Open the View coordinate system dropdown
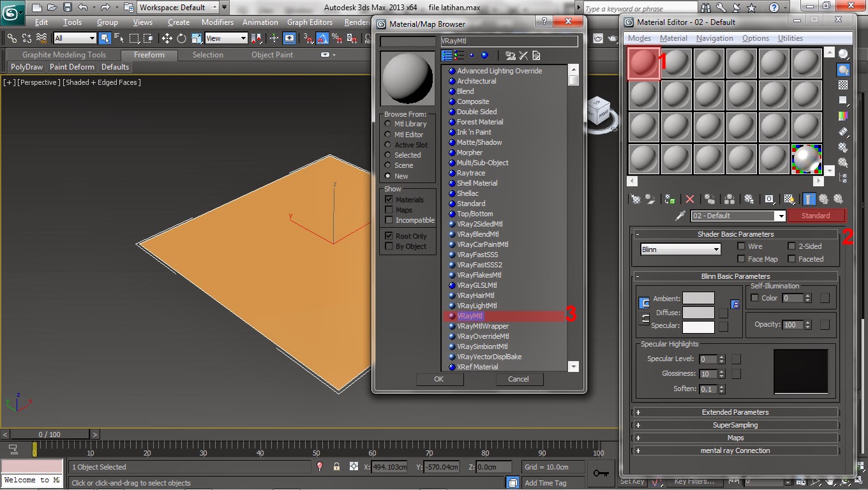The image size is (868, 490). click(x=226, y=38)
